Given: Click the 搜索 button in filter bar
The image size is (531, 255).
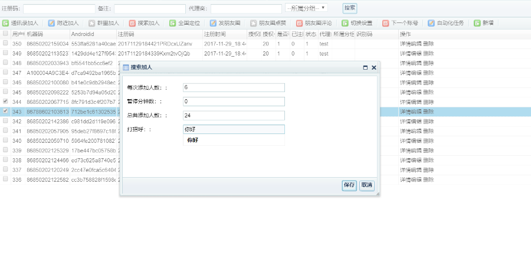Looking at the screenshot, I should click(x=350, y=8).
